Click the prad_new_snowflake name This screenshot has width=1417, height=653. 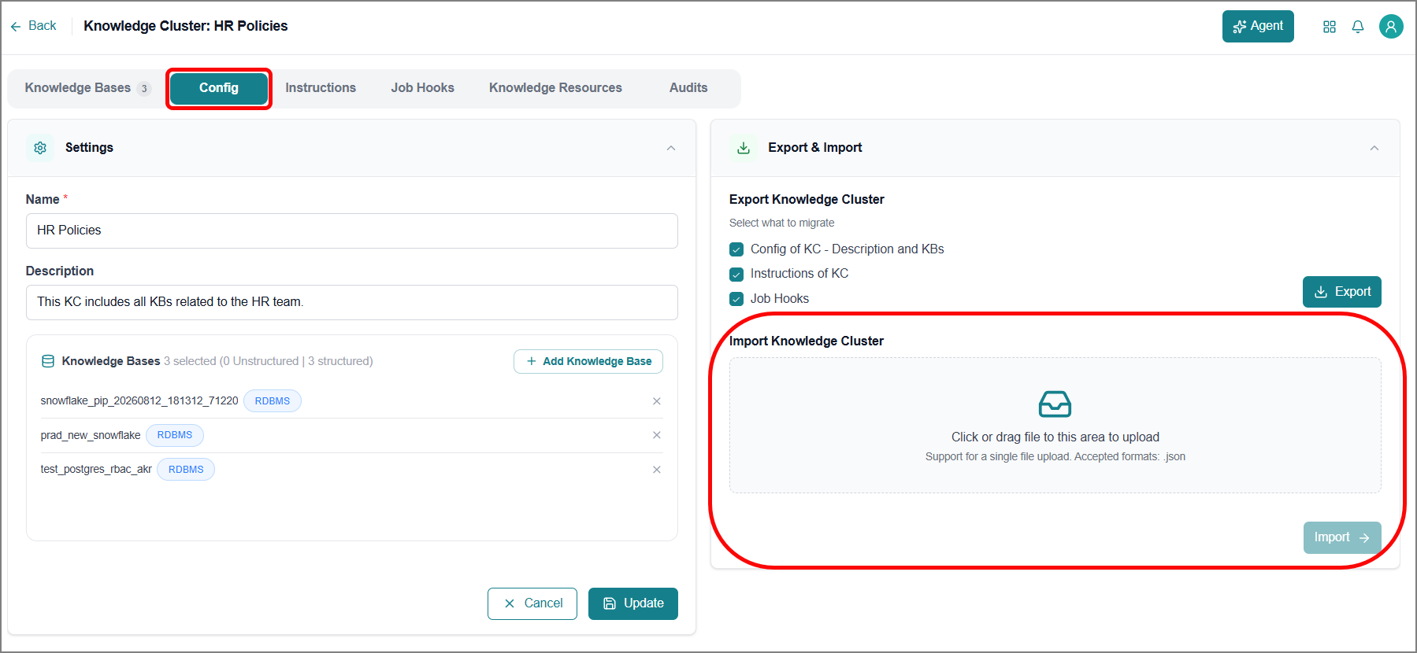point(91,435)
